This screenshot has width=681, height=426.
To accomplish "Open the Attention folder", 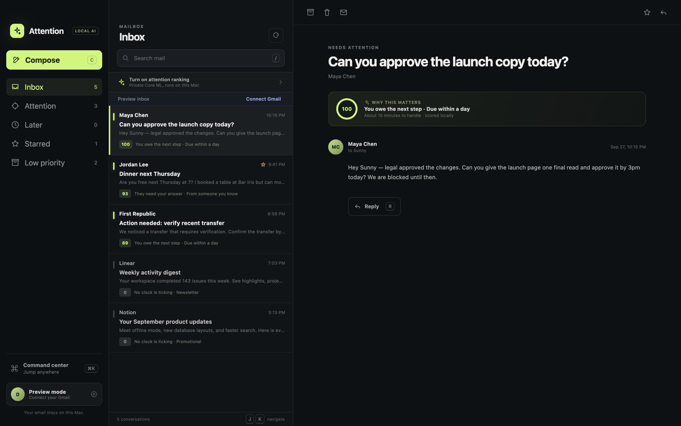I will pyautogui.click(x=54, y=106).
